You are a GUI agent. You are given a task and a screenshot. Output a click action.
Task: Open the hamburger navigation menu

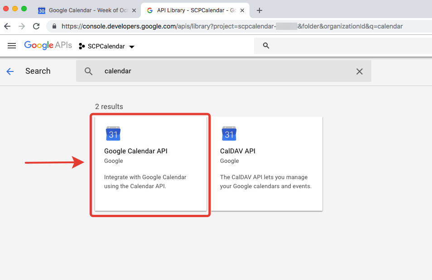[x=12, y=46]
